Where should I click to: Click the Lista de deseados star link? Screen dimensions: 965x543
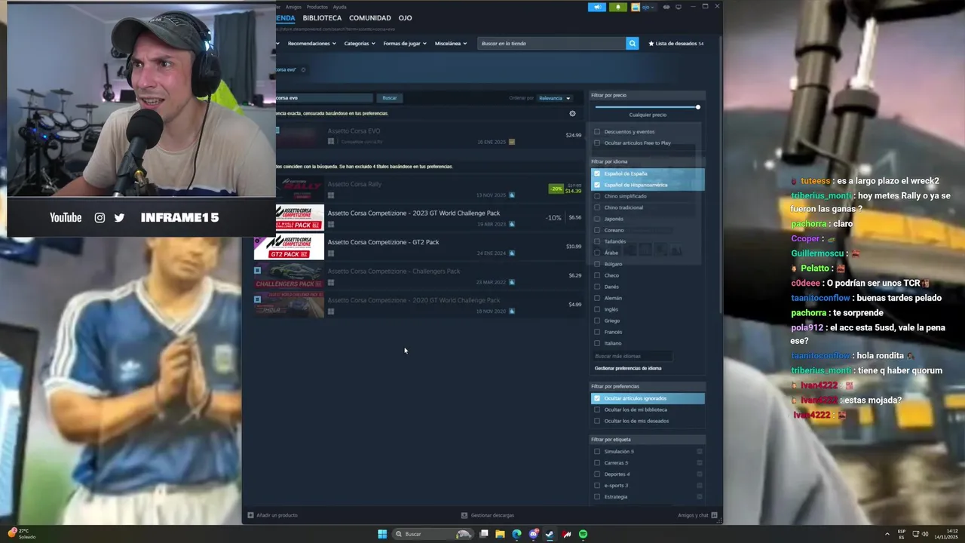(675, 44)
